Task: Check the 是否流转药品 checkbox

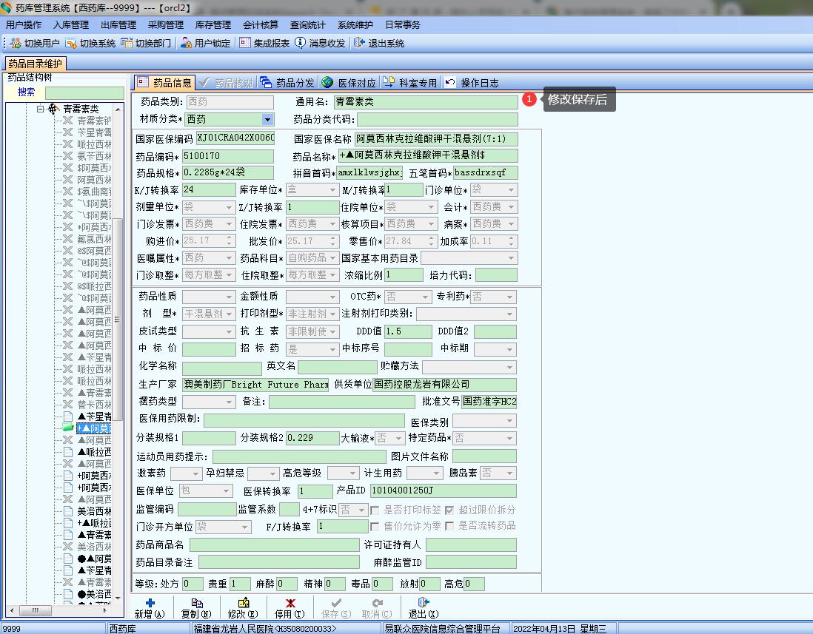Action: click(449, 526)
